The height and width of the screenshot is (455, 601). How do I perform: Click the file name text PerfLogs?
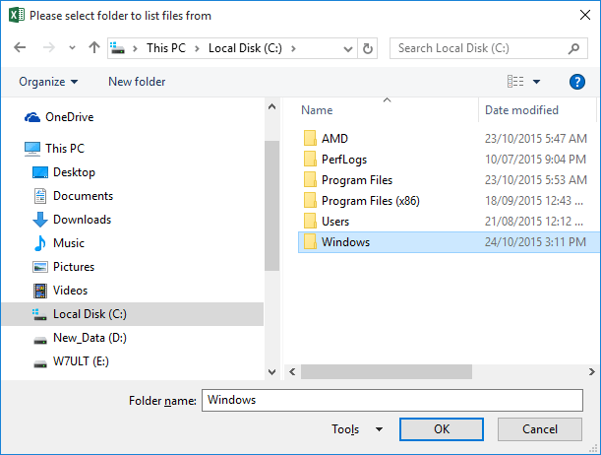tap(344, 160)
